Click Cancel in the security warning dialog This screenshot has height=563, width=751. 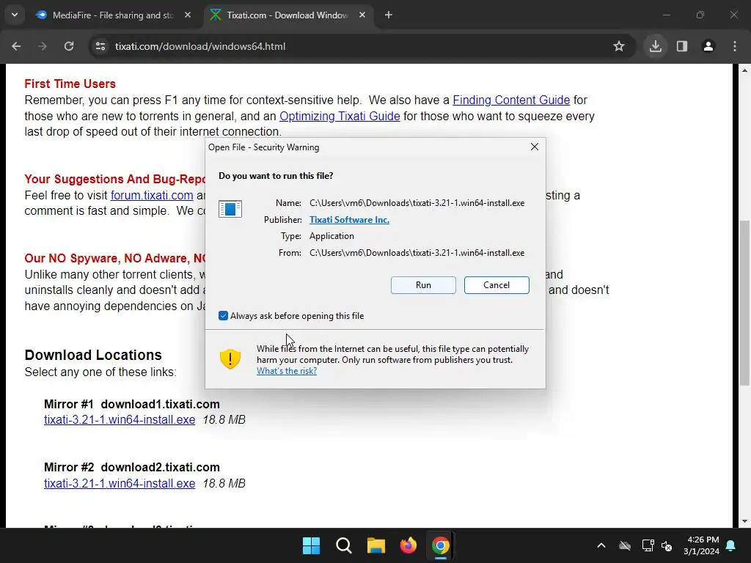[497, 285]
